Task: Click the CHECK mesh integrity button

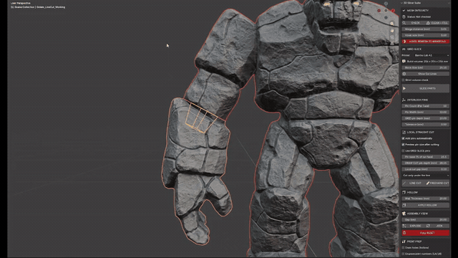Action: [x=413, y=23]
